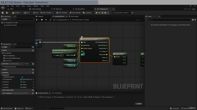This screenshot has width=197, height=110.
Task: Open the Diff dropdown
Action: pos(27,13)
